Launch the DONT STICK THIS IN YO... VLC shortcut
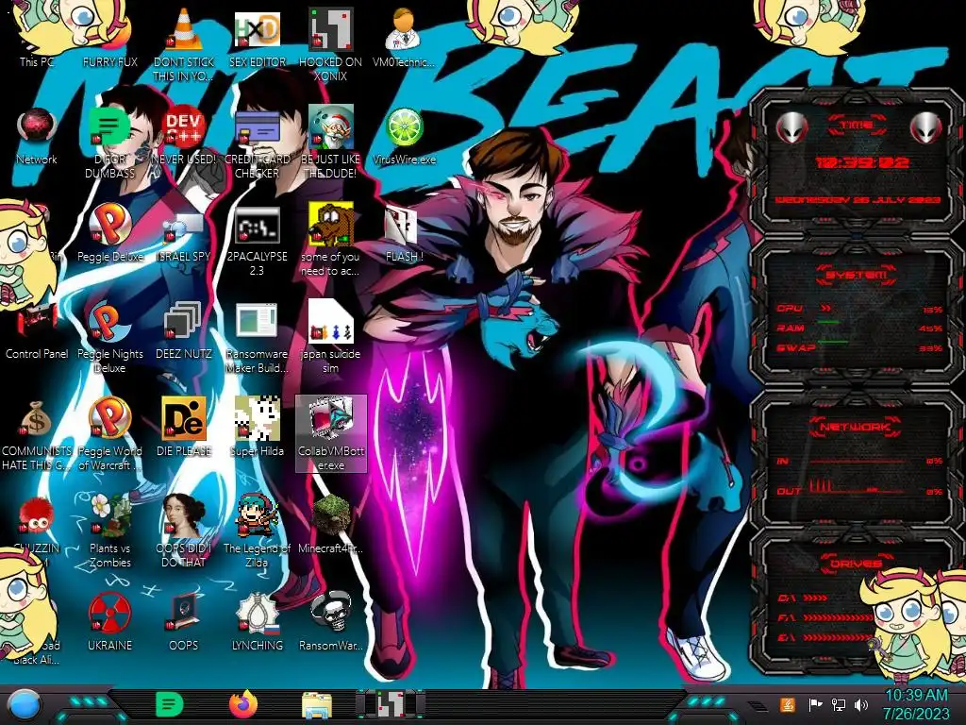 [184, 44]
